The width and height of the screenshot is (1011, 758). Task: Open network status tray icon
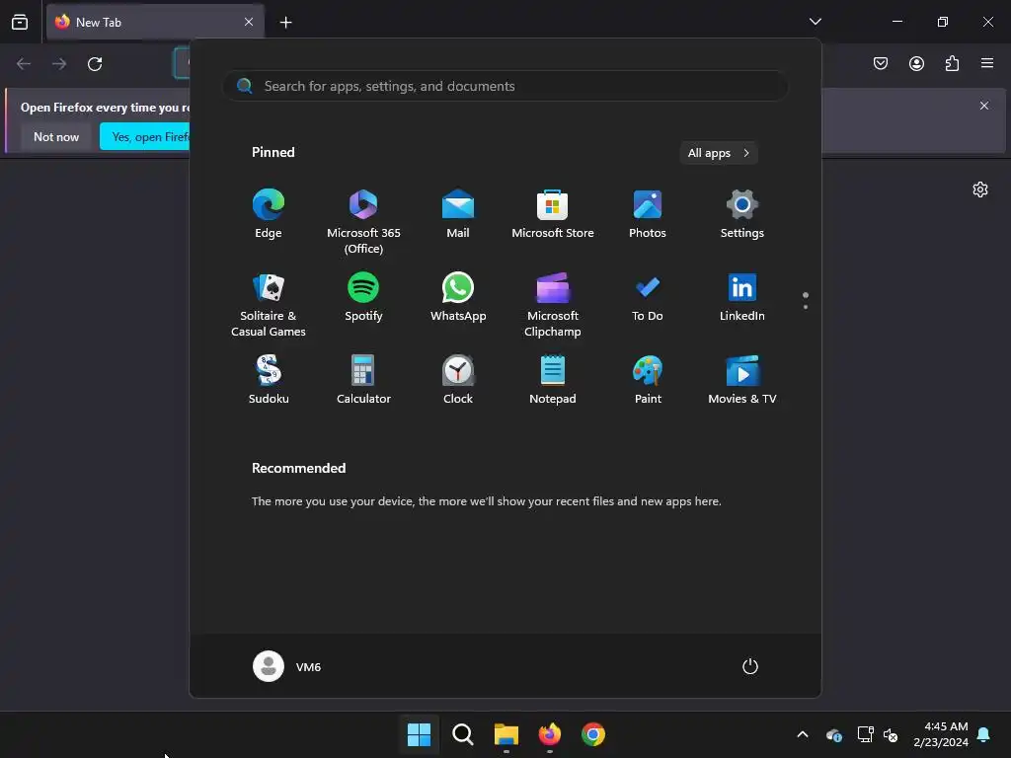[x=865, y=734]
